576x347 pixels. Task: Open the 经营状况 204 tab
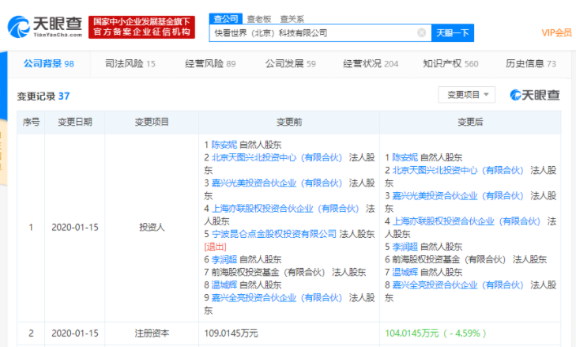pos(371,63)
